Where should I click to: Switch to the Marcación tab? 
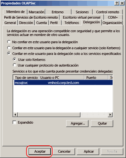click(x=36, y=12)
